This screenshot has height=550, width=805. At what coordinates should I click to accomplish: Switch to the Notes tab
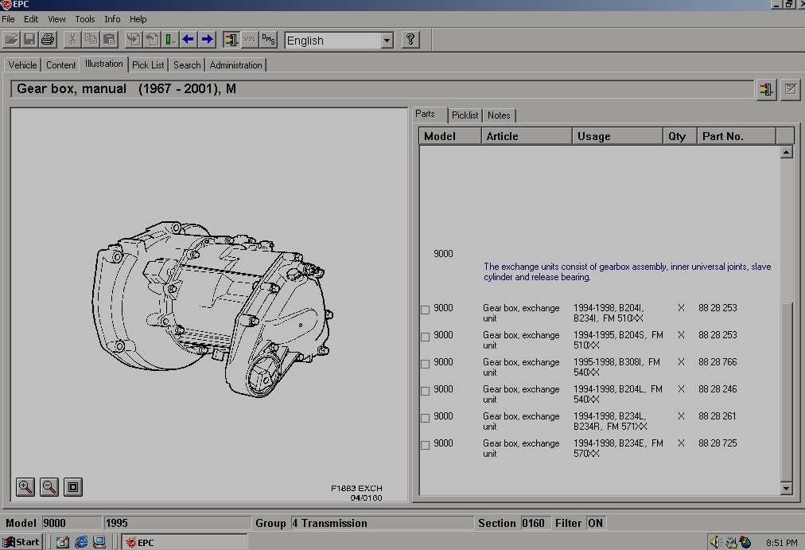[499, 115]
